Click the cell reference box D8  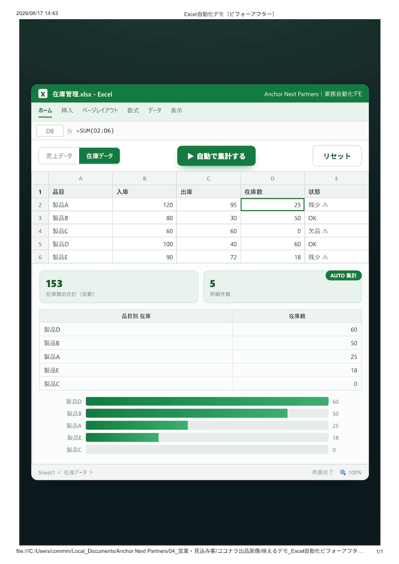coord(50,131)
